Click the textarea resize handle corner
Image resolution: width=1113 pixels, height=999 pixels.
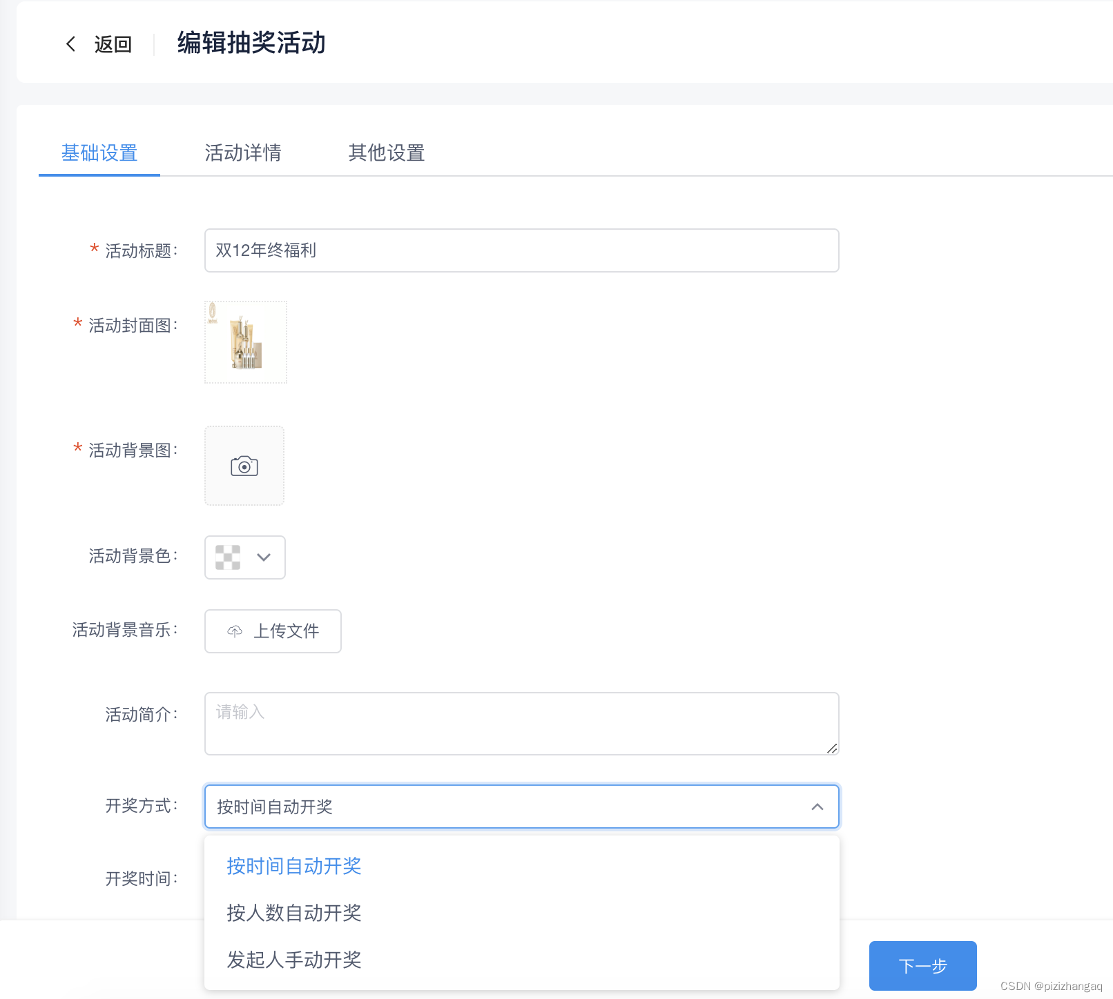[832, 749]
